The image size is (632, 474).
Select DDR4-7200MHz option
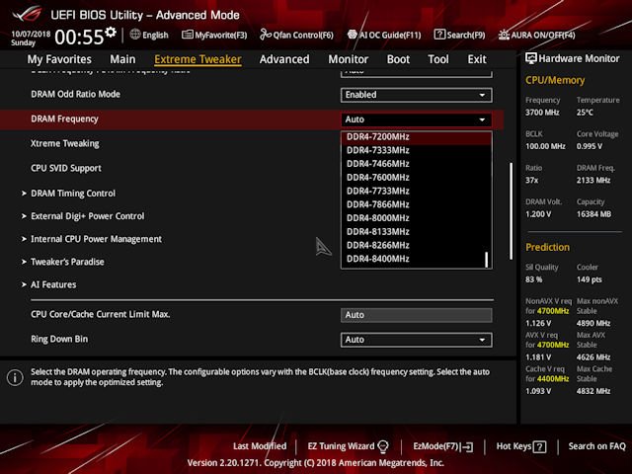coord(416,136)
